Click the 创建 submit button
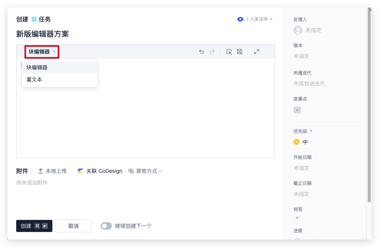 [x=34, y=226]
